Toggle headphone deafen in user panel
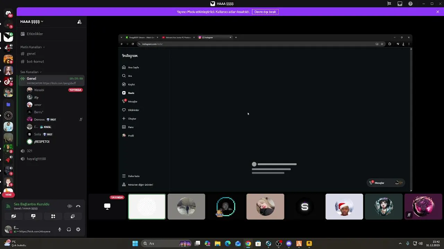 point(69,229)
